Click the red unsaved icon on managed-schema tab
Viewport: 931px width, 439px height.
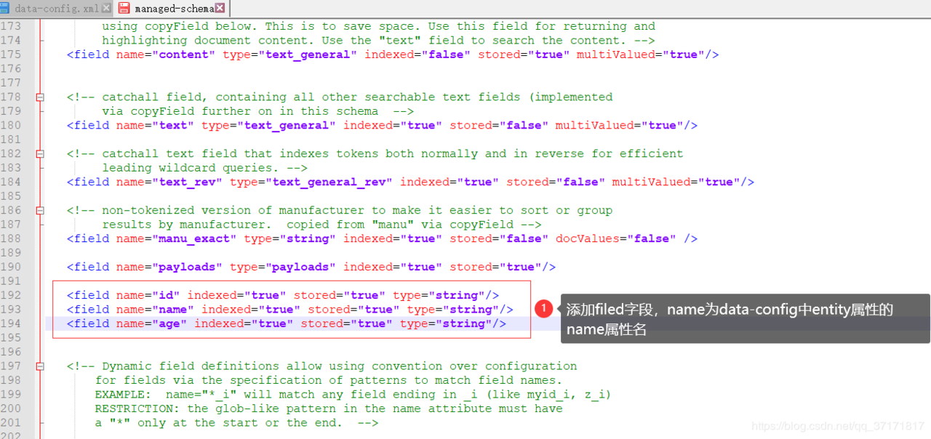(124, 9)
